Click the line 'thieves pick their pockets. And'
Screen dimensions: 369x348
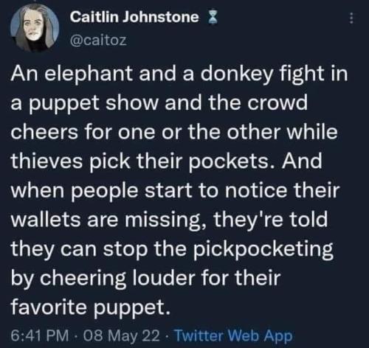click(x=166, y=161)
